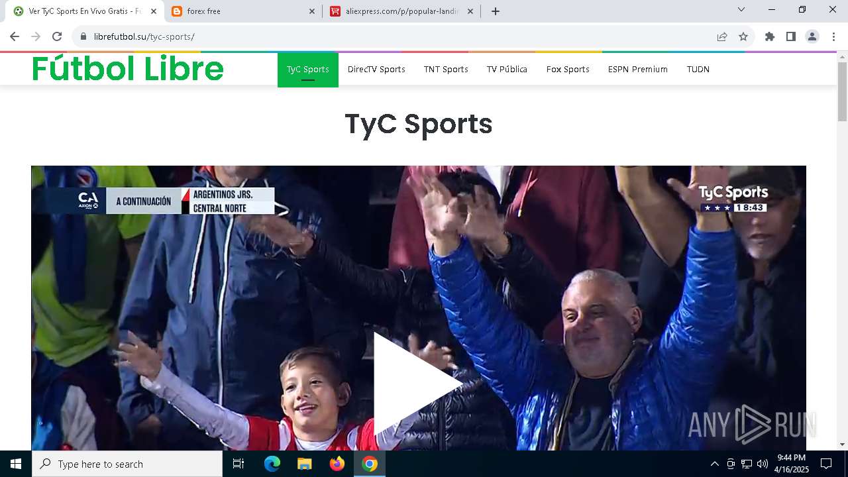Open a new browser tab
Viewport: 848px width, 477px height.
coord(496,11)
